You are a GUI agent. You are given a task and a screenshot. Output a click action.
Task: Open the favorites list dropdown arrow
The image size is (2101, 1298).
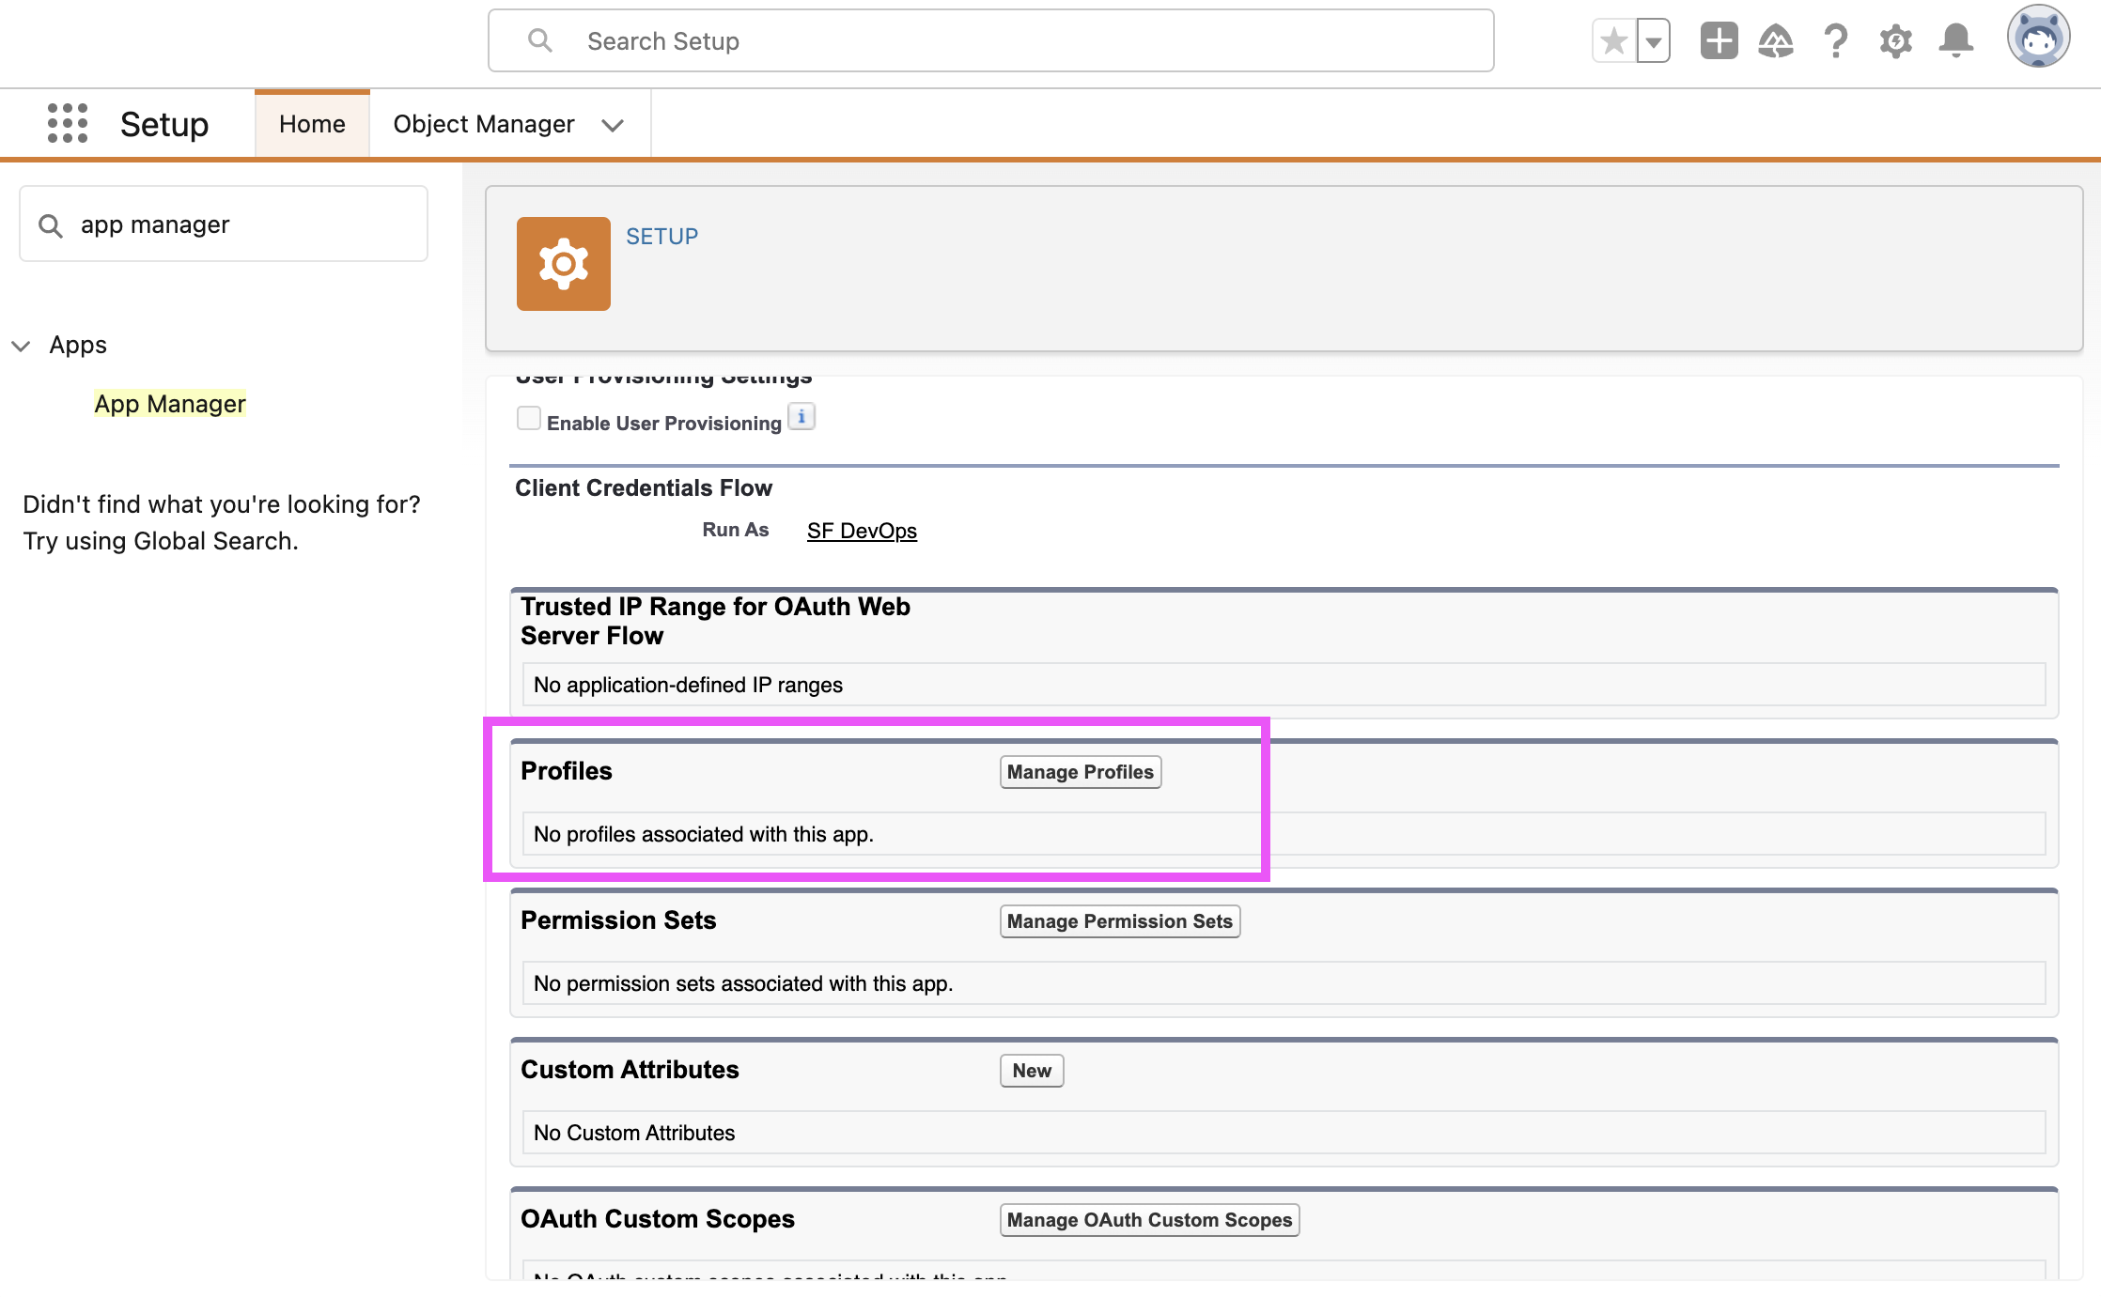[x=1654, y=41]
